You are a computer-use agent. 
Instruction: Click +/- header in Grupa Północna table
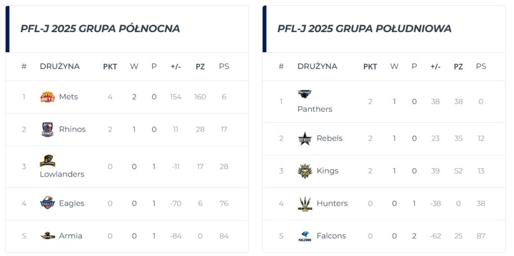point(176,67)
